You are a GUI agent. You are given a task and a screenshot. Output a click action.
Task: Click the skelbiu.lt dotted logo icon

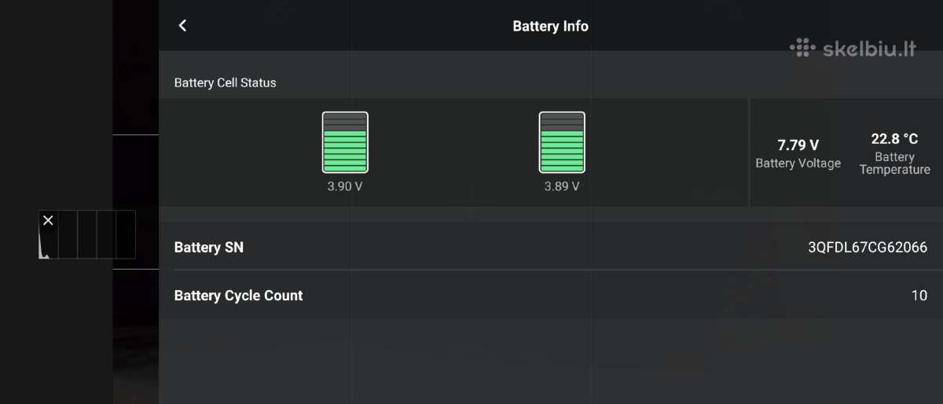click(x=802, y=47)
